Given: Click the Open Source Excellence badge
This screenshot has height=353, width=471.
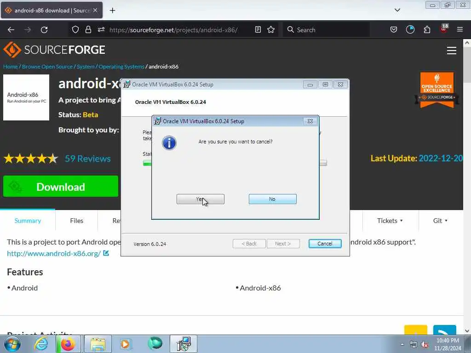Looking at the screenshot, I should 437,90.
